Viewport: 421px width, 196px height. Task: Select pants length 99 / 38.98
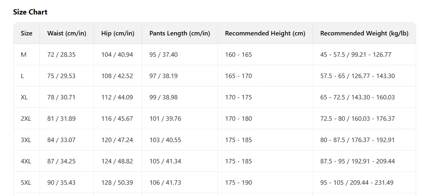163,97
